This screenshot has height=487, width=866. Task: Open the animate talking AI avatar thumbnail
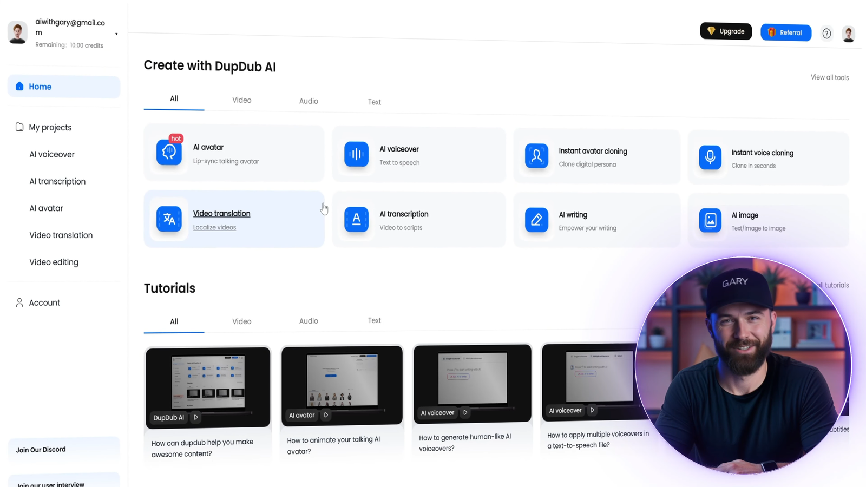pos(342,385)
